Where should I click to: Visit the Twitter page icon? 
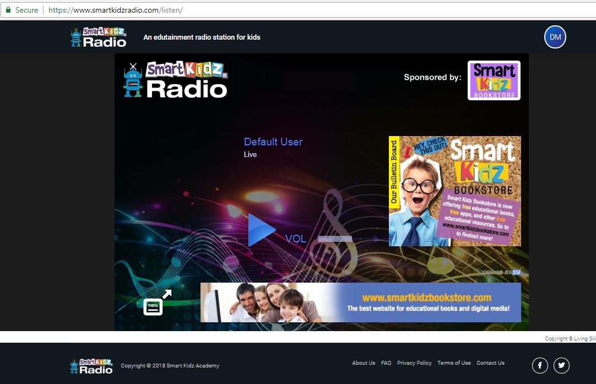[x=561, y=365]
